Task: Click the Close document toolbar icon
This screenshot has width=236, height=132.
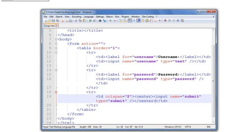Action: (62, 21)
